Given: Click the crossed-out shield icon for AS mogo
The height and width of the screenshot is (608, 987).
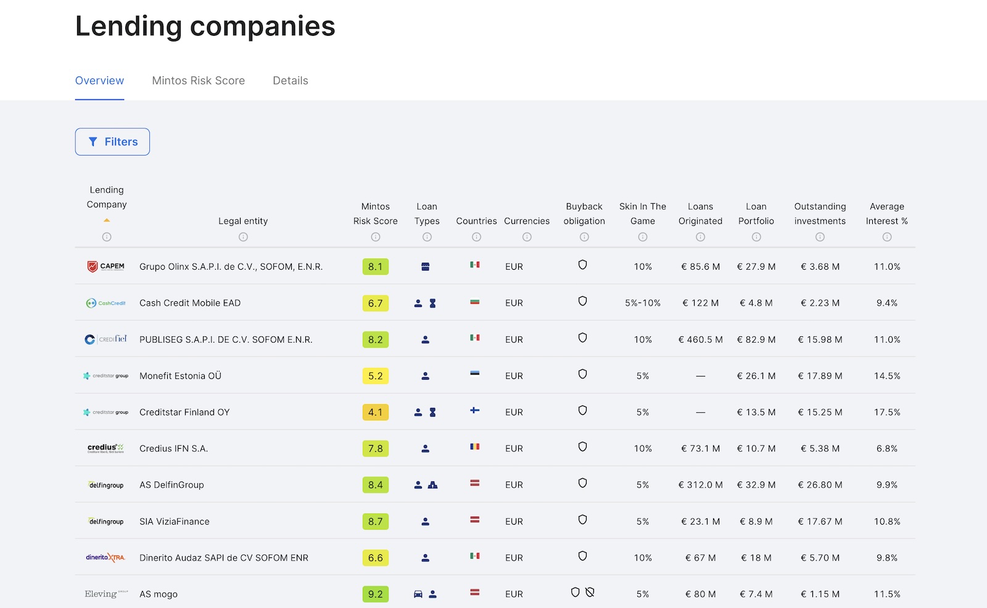Looking at the screenshot, I should pyautogui.click(x=590, y=593).
